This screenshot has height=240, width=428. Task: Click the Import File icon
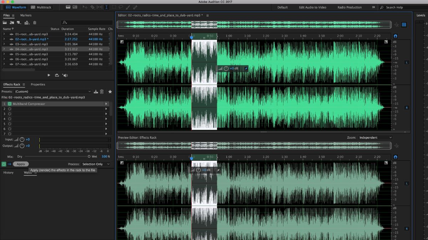(x=12, y=22)
